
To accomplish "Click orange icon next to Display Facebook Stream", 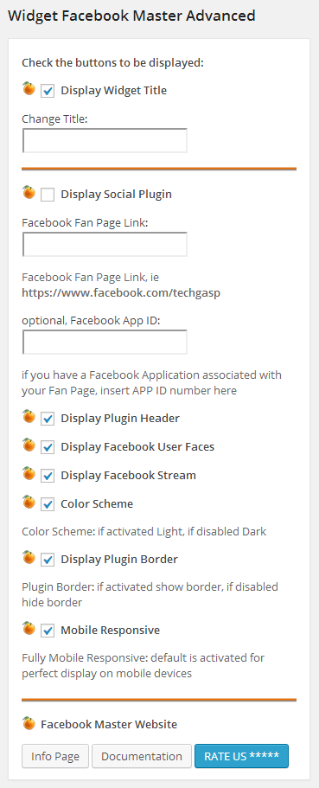I will pyautogui.click(x=29, y=474).
